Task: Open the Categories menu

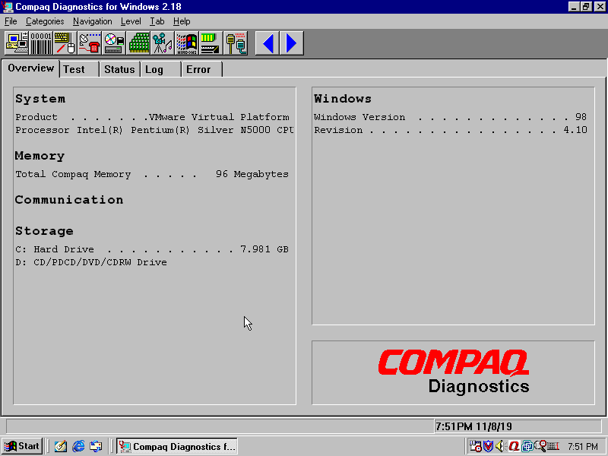Action: tap(45, 21)
